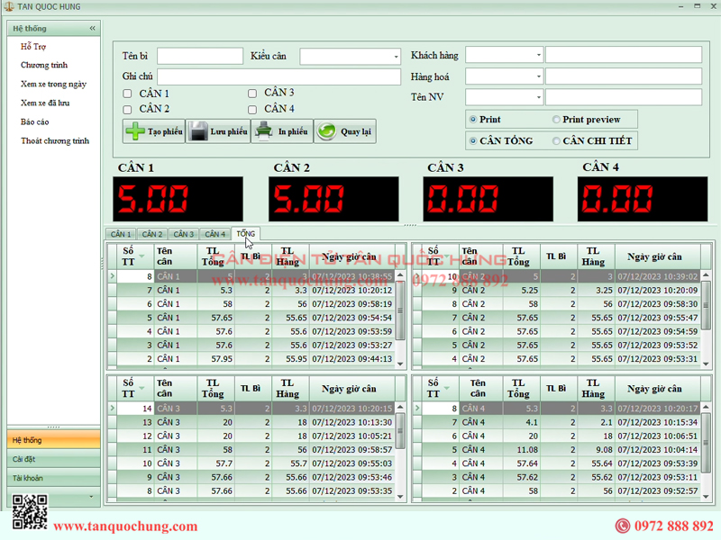Open the Cài đặt section
This screenshot has width=721, height=540.
click(x=54, y=459)
